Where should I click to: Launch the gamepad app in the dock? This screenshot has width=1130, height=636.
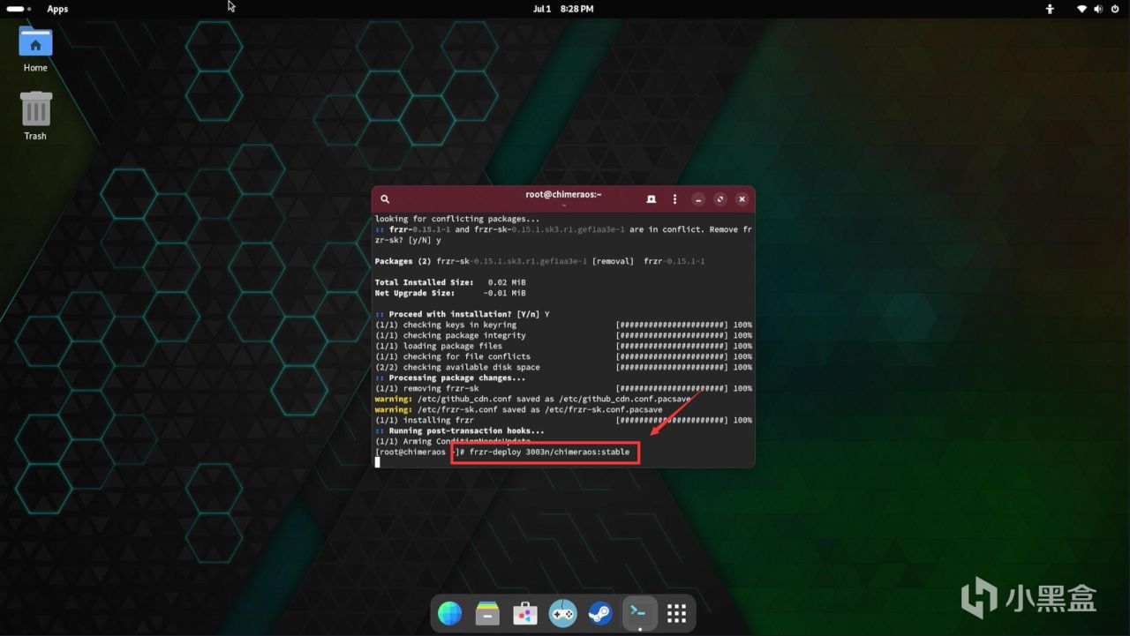pyautogui.click(x=563, y=613)
